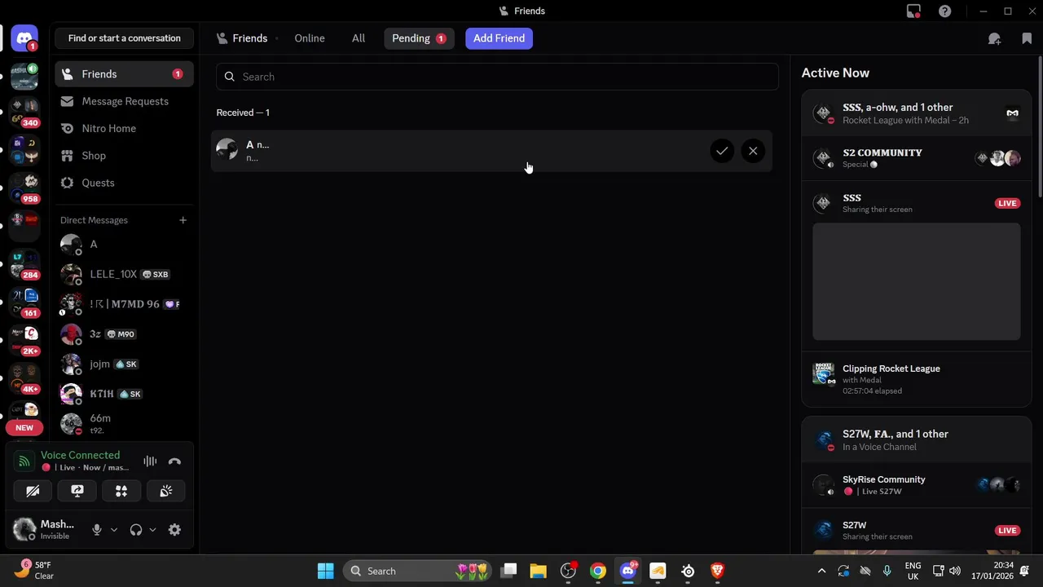Focus the friends Search field
Screen dimensions: 1043x587
[497, 77]
